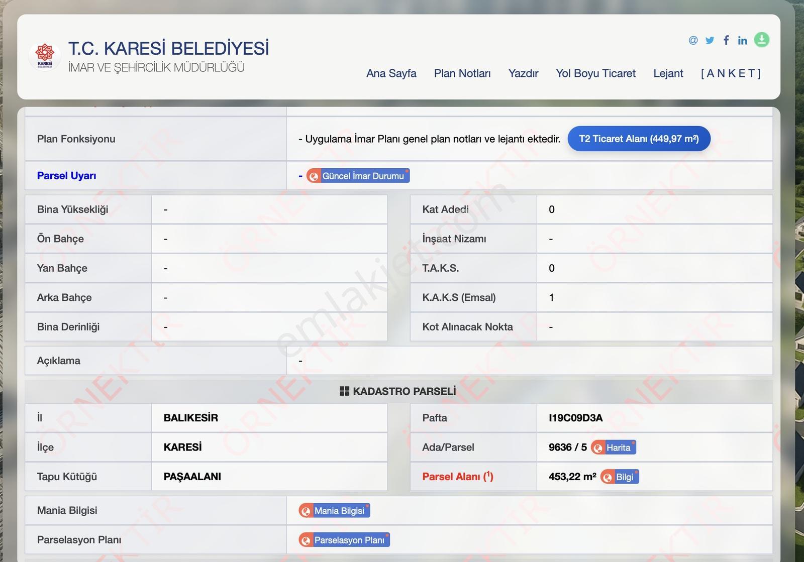Open the LinkedIn icon link
Screen dimensions: 804x562
tap(743, 40)
